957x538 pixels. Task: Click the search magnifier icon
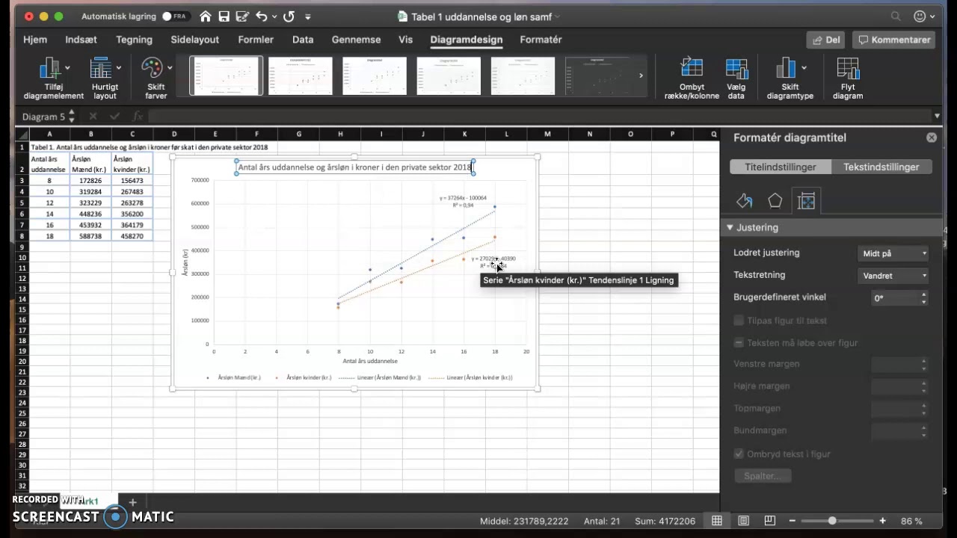click(896, 16)
